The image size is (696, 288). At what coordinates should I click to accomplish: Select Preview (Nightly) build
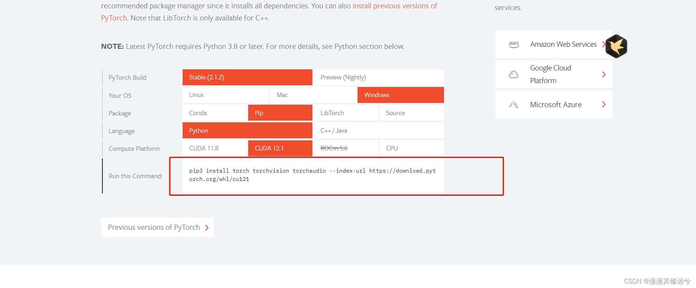click(379, 77)
